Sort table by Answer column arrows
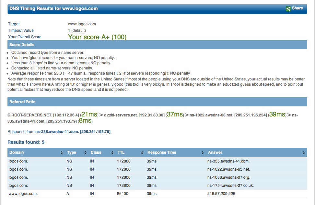315x205 pixels. point(304,152)
